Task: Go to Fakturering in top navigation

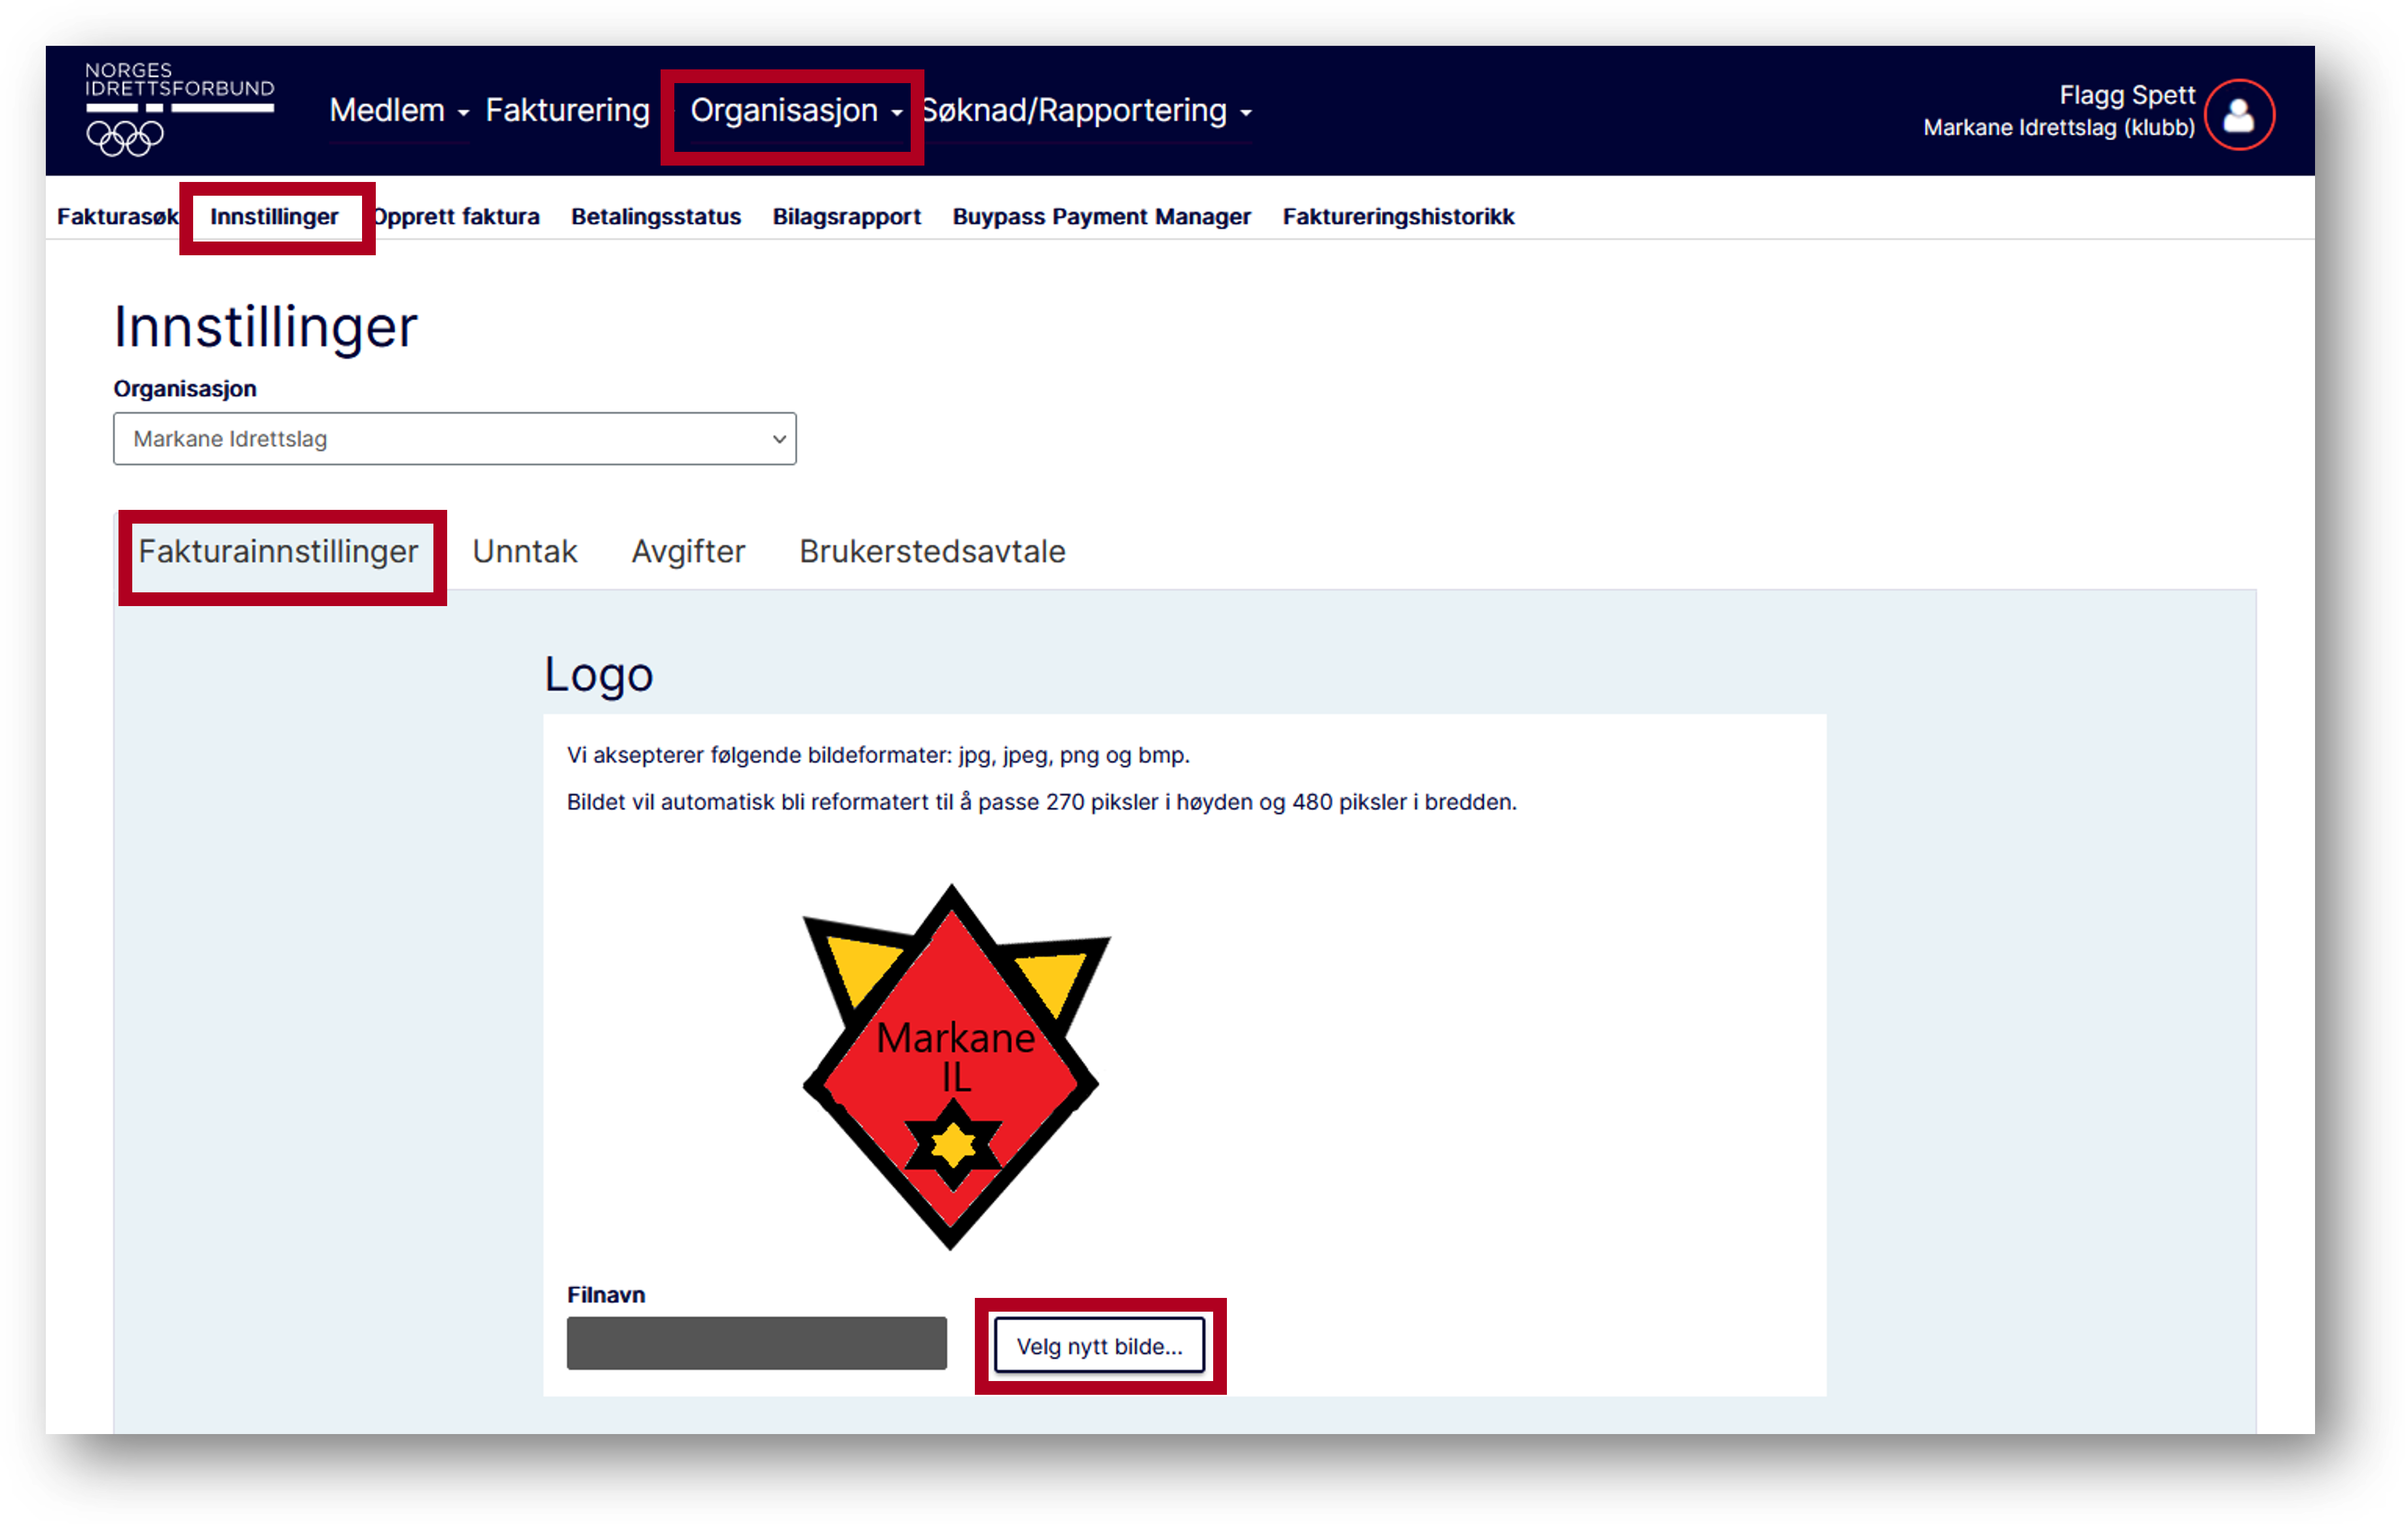Action: coord(567,110)
